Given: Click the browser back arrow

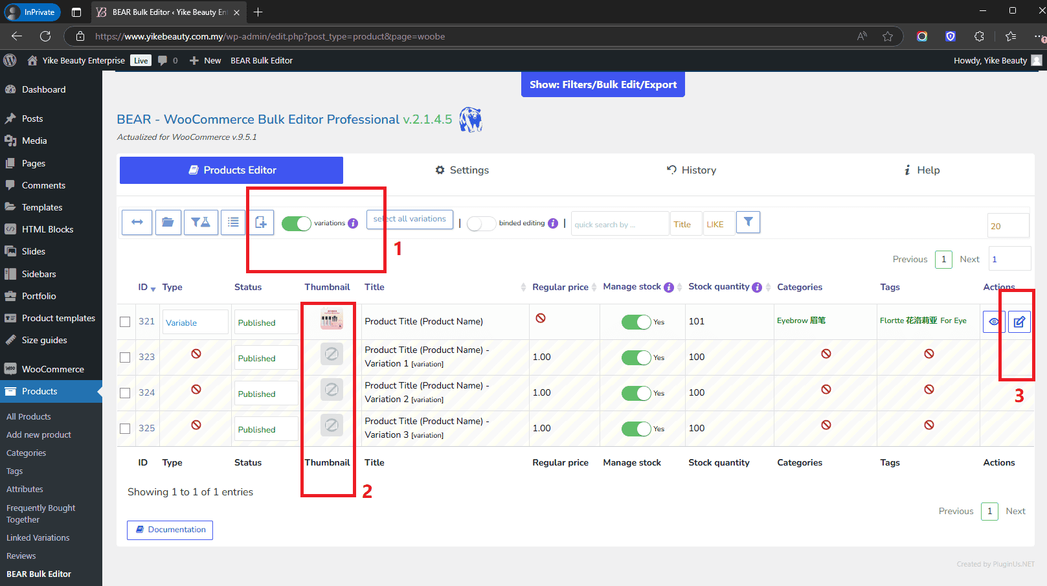Looking at the screenshot, I should coord(17,36).
